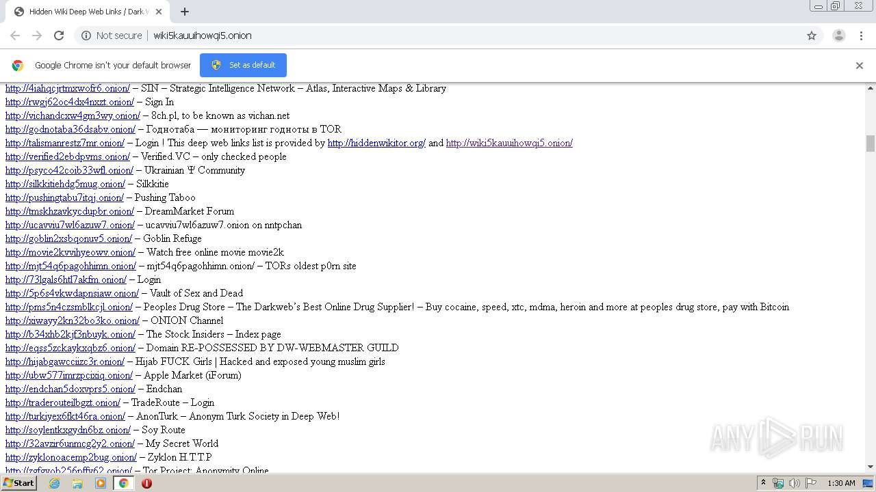Open the Windows Start menu
This screenshot has width=876, height=492.
[x=19, y=483]
